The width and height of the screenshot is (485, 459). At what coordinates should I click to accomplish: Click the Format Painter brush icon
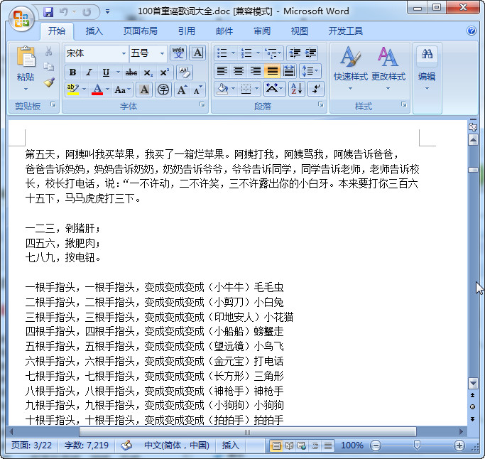click(x=49, y=82)
